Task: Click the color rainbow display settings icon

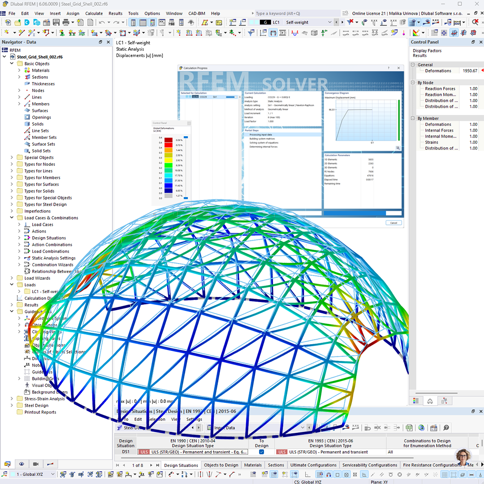Action: (416, 33)
